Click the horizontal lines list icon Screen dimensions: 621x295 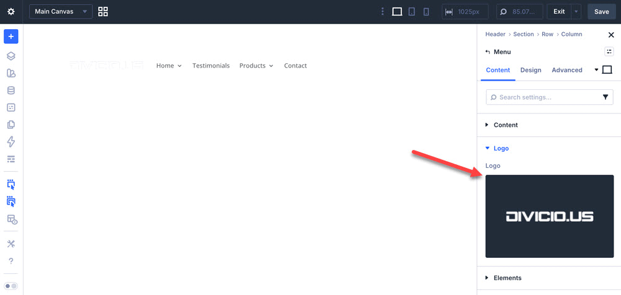11,159
